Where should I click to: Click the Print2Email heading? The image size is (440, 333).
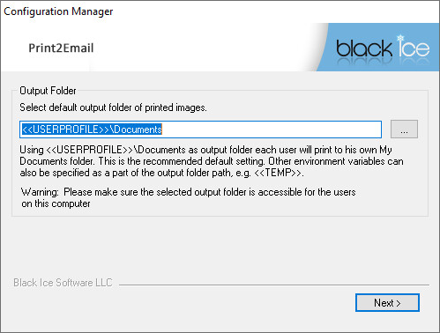click(61, 48)
